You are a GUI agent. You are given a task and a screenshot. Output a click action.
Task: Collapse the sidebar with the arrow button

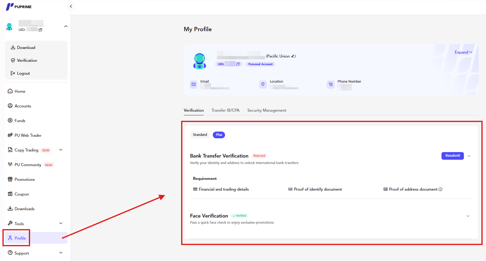(x=71, y=6)
